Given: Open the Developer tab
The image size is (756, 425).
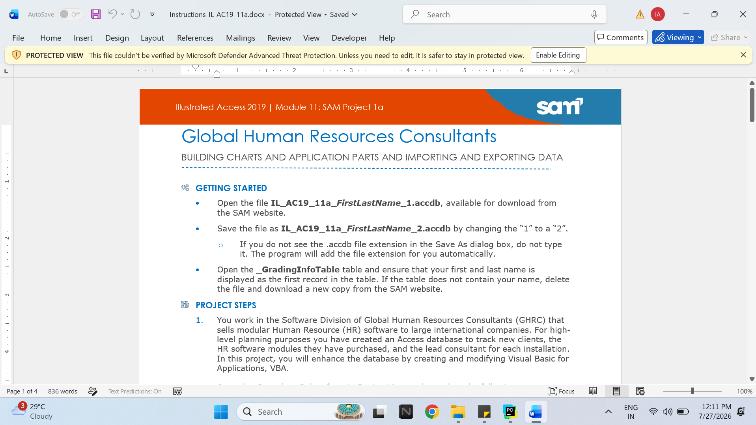Looking at the screenshot, I should point(349,38).
